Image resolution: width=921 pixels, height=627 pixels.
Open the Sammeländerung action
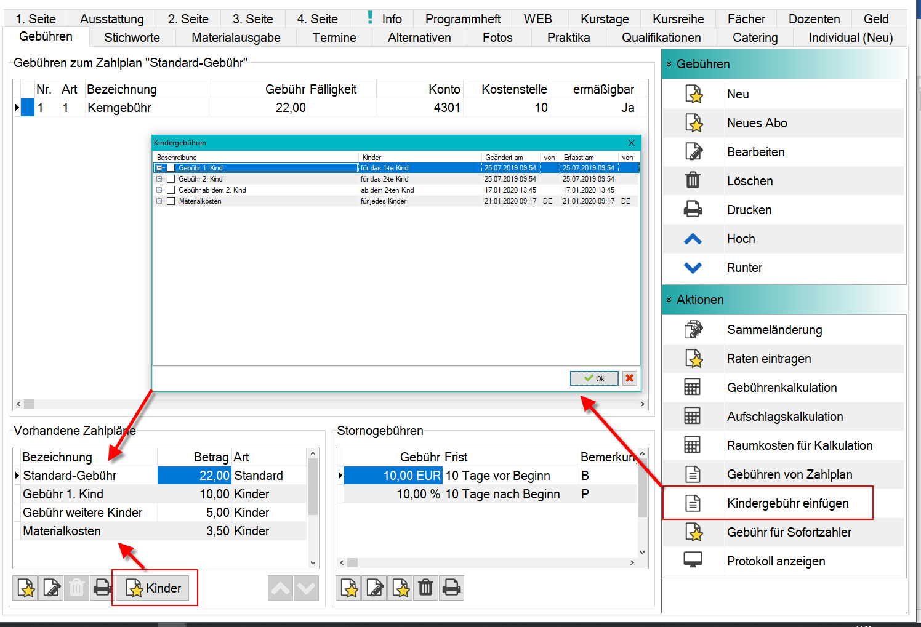(783, 330)
